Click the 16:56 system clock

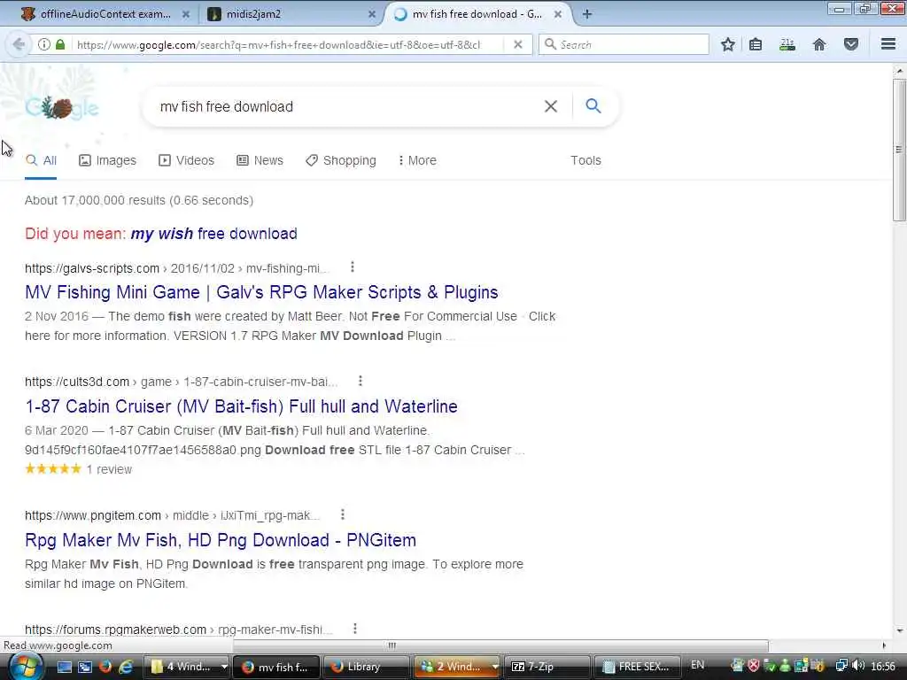(x=883, y=666)
